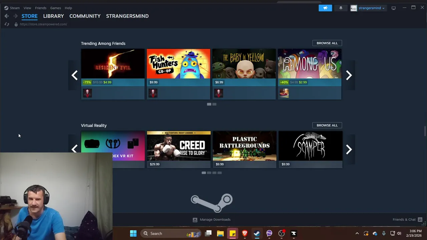Show next Trending Among Friends games
The image size is (427, 240).
[x=349, y=75]
